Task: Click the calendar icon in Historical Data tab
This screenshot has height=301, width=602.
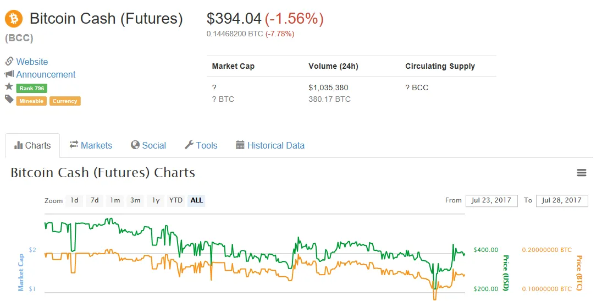Action: pyautogui.click(x=240, y=145)
